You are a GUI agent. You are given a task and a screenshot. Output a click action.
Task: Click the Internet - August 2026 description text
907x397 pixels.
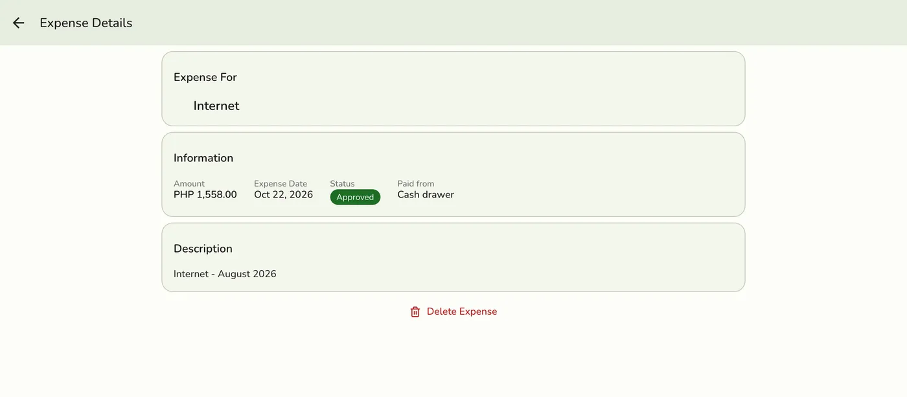click(225, 274)
